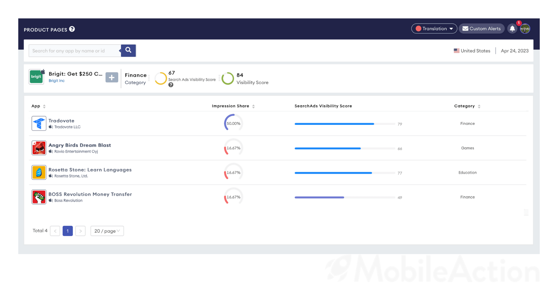558x301 pixels.
Task: Click the Brigit app icon
Action: 36,77
